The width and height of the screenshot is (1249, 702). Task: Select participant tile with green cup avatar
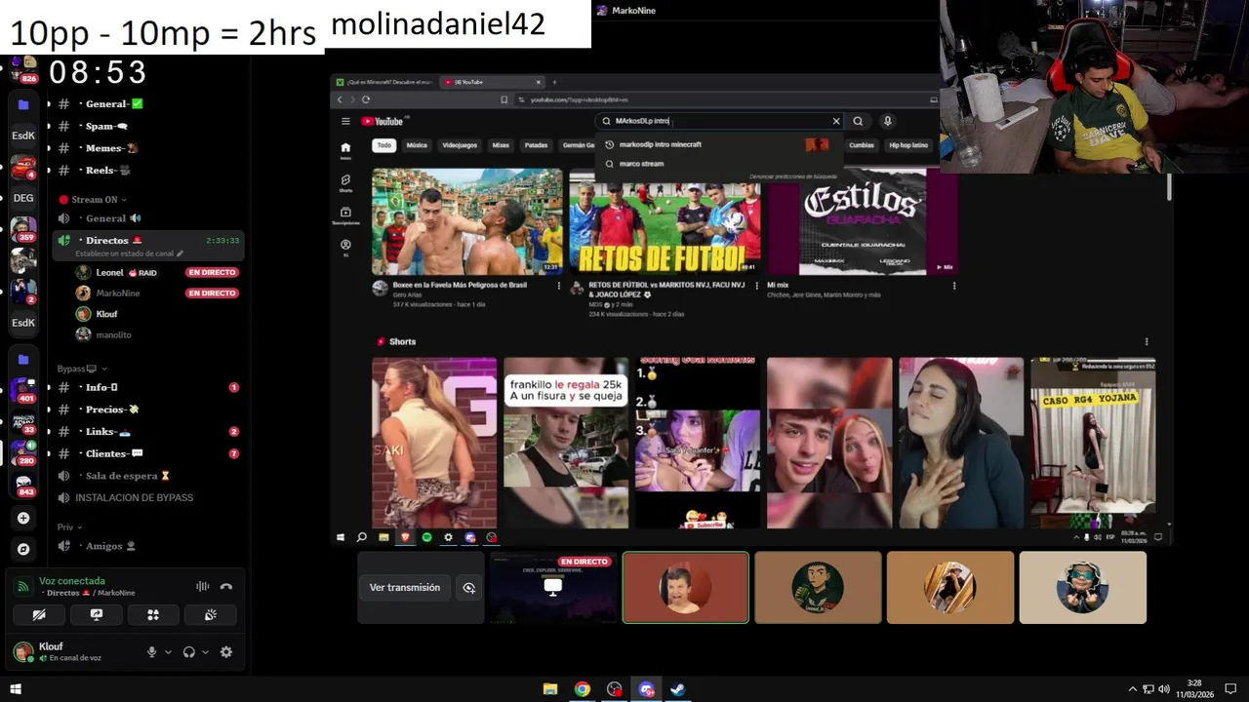818,588
